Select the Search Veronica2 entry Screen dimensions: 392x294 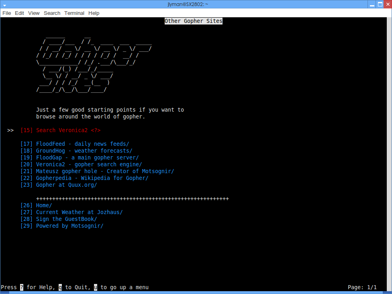tap(68, 130)
